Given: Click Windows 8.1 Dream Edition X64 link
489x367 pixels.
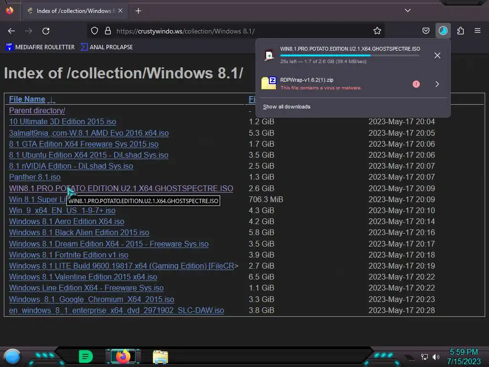Looking at the screenshot, I should click(108, 244).
